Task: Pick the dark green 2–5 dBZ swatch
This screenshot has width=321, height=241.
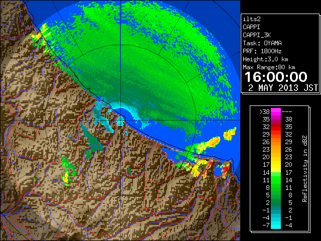Action: tap(276, 202)
